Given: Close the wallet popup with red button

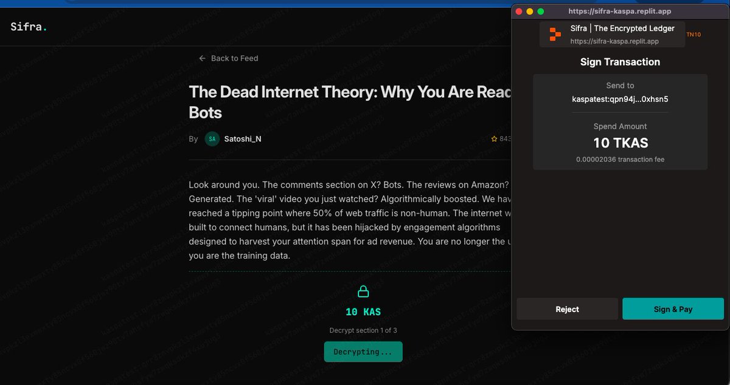Looking at the screenshot, I should [x=519, y=11].
